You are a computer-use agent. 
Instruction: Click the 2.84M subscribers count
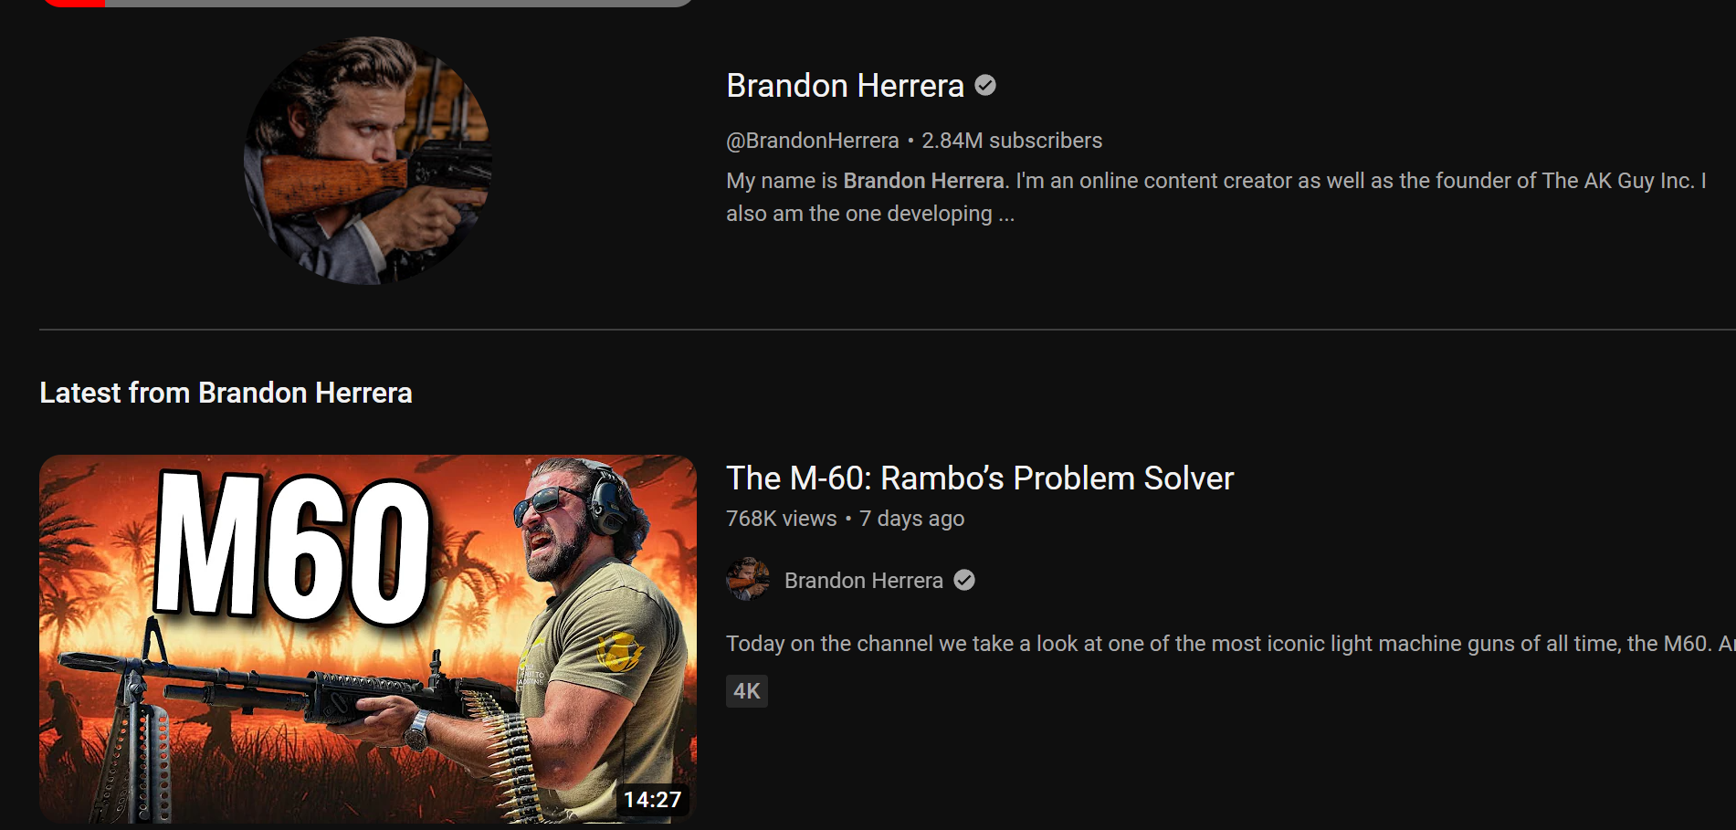[1012, 141]
